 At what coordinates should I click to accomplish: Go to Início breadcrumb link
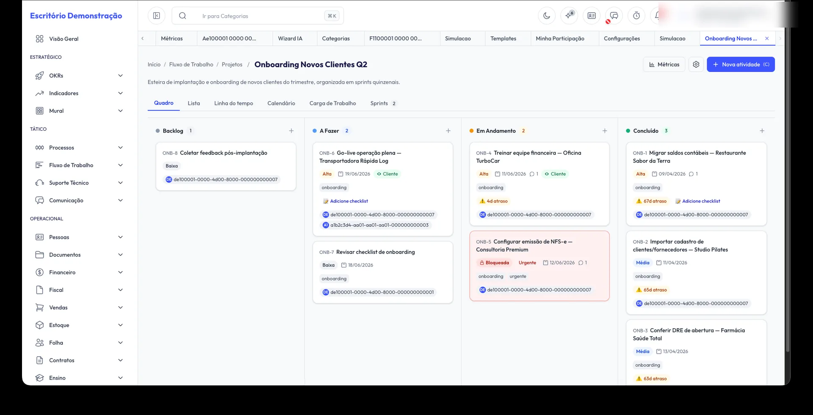point(154,65)
